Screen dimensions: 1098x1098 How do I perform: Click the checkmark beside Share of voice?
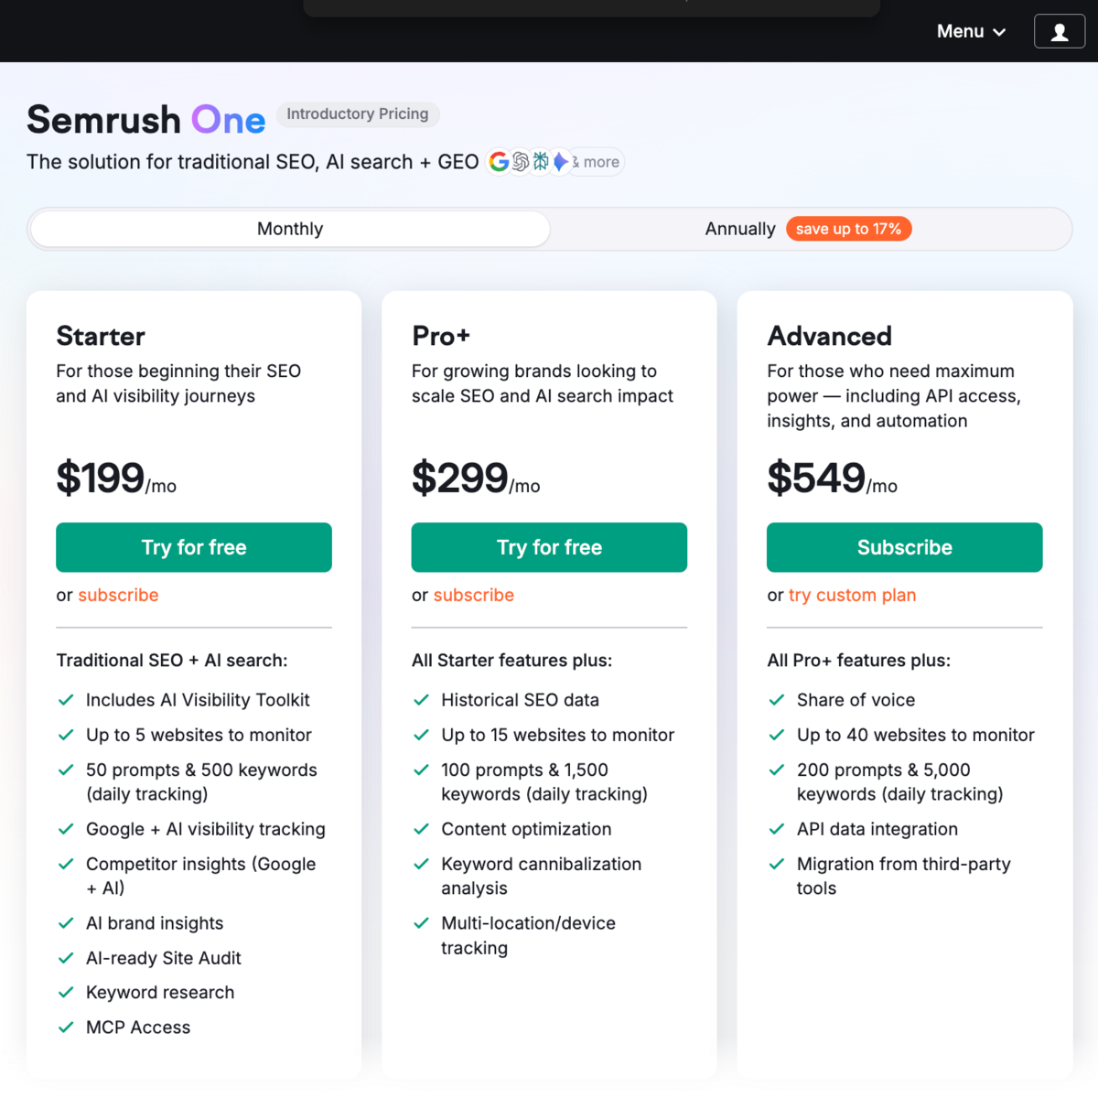click(x=776, y=699)
